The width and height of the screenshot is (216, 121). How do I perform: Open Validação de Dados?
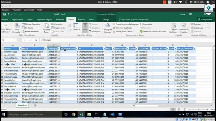pos(124,31)
